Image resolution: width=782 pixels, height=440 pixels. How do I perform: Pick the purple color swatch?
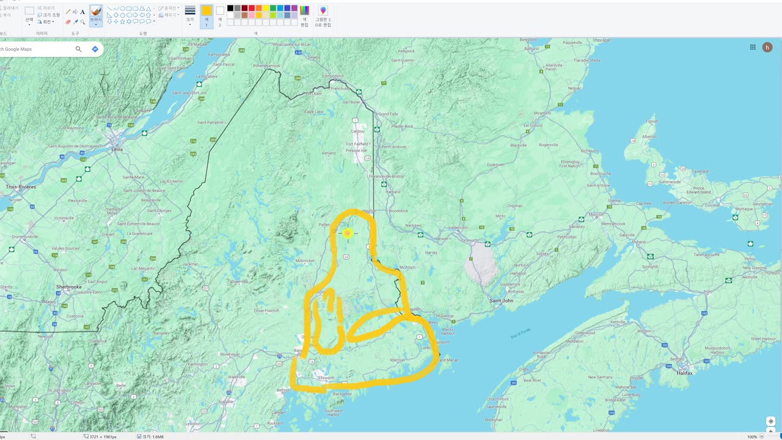(294, 8)
